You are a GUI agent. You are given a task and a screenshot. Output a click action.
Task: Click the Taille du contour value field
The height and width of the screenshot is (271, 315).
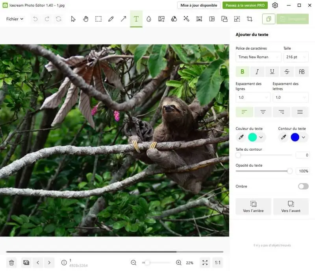(x=302, y=155)
